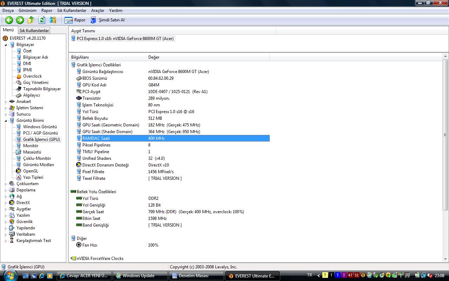
Task: Select Grafik İşlemci (GPU) tree item
Action: point(42,139)
